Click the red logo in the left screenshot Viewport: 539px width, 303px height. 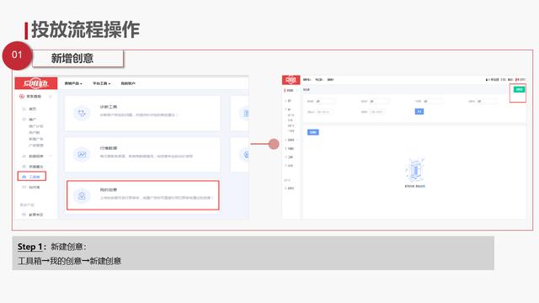(x=35, y=83)
